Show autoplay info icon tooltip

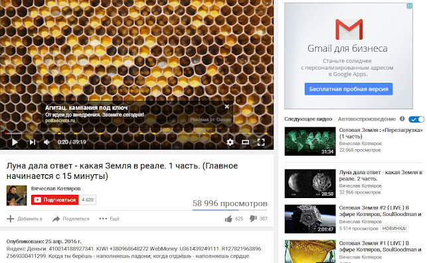tap(402, 119)
